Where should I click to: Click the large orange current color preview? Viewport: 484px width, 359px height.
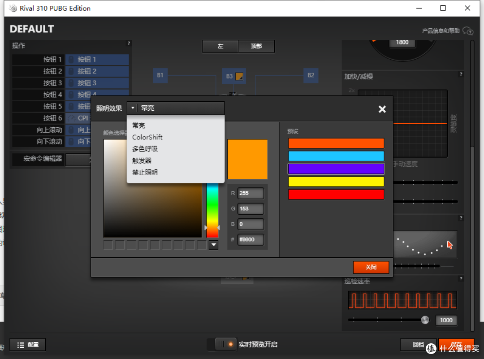pos(247,159)
